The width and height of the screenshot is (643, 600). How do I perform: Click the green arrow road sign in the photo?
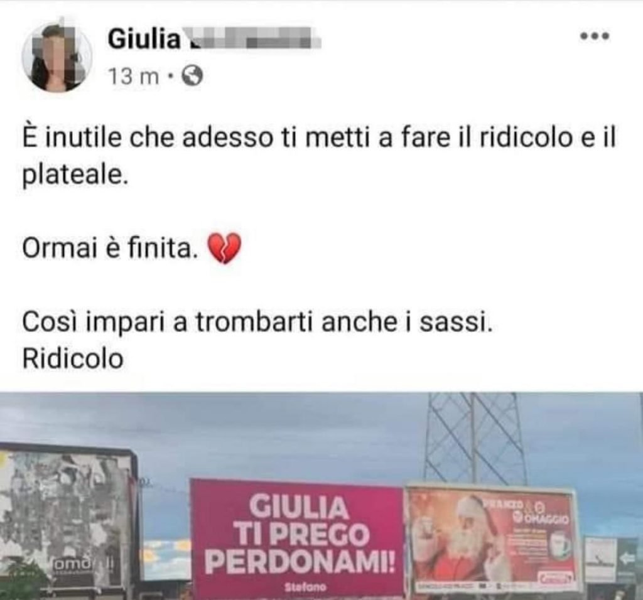[x=627, y=559]
